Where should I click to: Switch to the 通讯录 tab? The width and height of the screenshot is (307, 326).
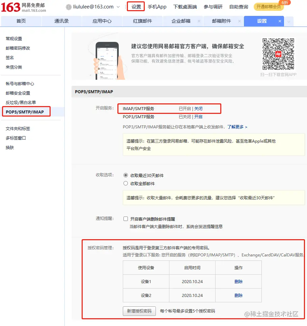[x=61, y=21]
